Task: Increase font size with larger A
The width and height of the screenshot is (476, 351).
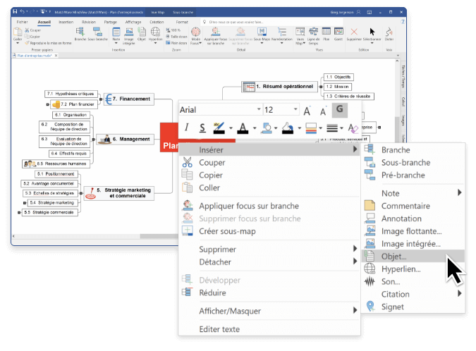Action: coord(307,111)
